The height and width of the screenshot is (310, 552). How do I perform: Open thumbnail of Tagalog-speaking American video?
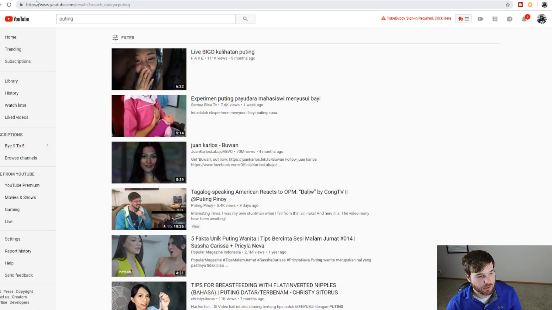point(149,209)
